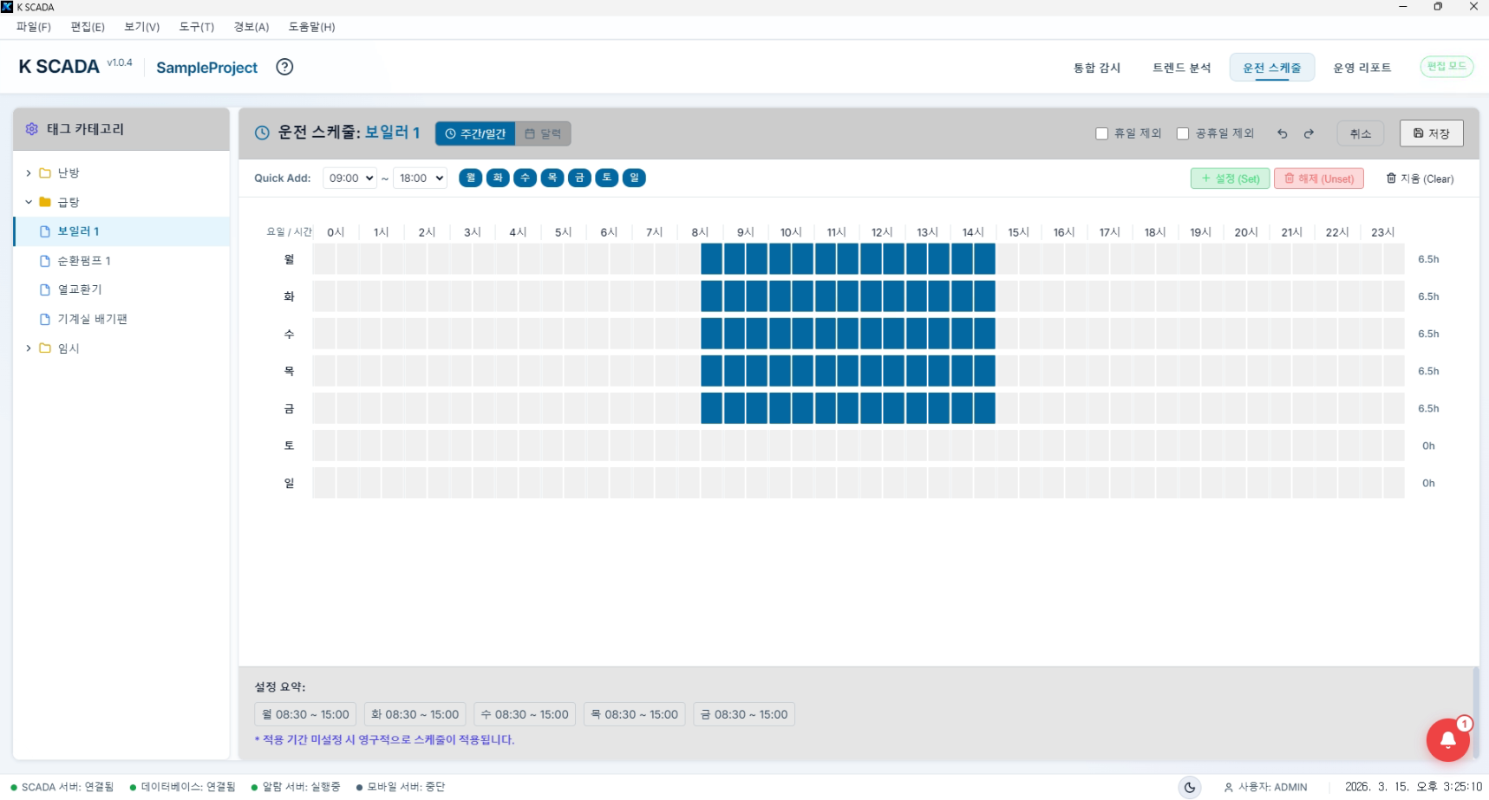Toggle the 월 day chip in Quick Add

coord(470,178)
